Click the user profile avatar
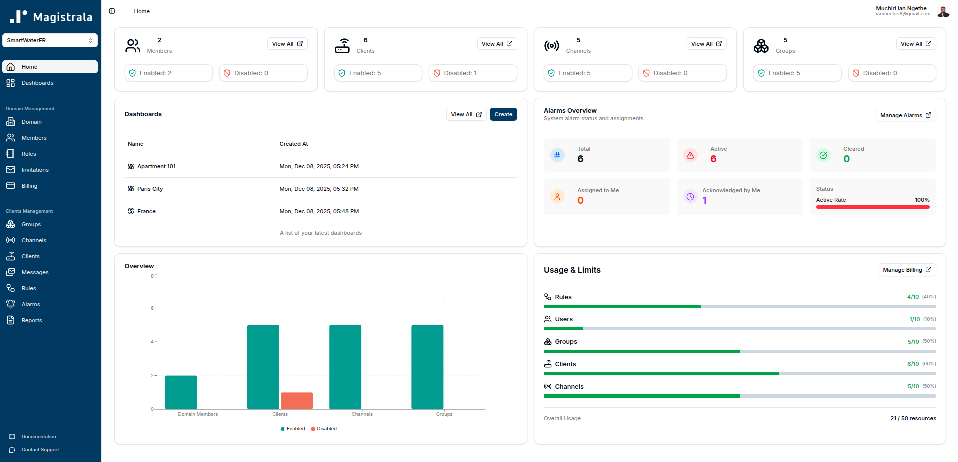958x462 pixels. [943, 11]
